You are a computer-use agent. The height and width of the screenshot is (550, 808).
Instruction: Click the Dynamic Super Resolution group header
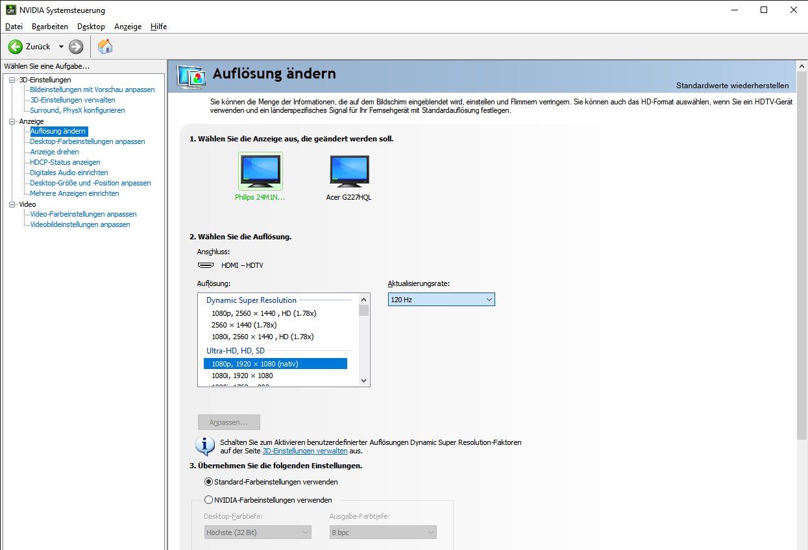[x=251, y=300]
